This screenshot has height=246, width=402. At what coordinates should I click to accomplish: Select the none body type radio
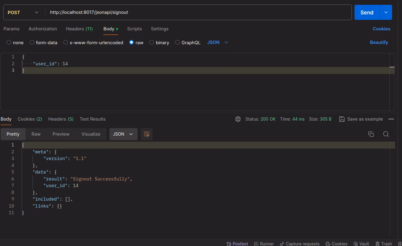(9, 42)
